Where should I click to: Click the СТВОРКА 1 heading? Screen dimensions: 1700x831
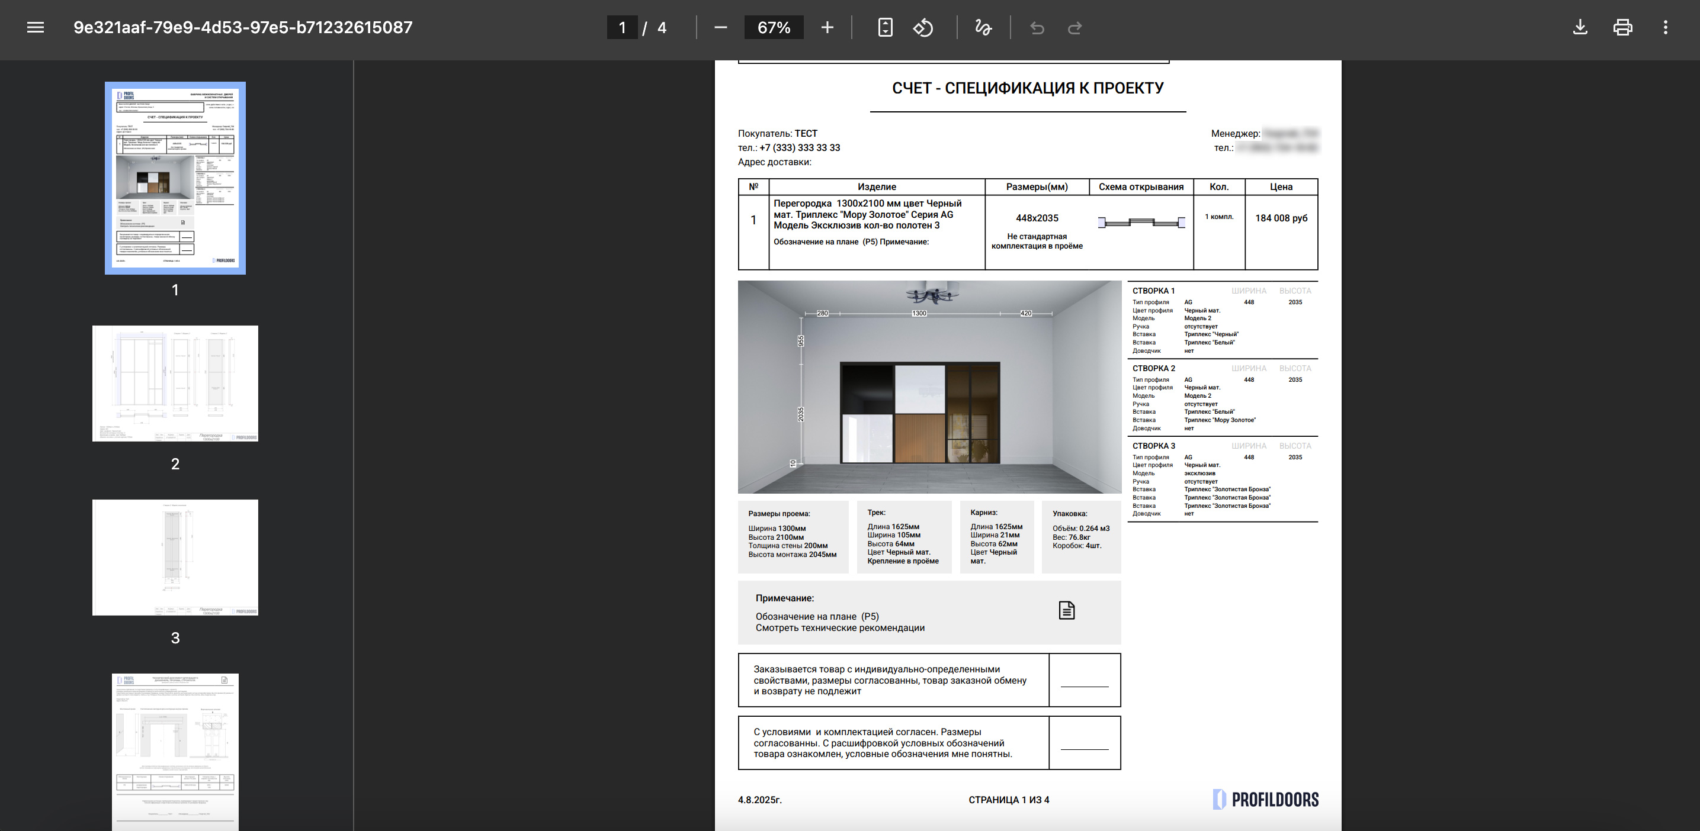pos(1154,291)
